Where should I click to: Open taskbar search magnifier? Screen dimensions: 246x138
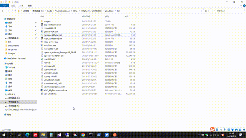pos(12,135)
